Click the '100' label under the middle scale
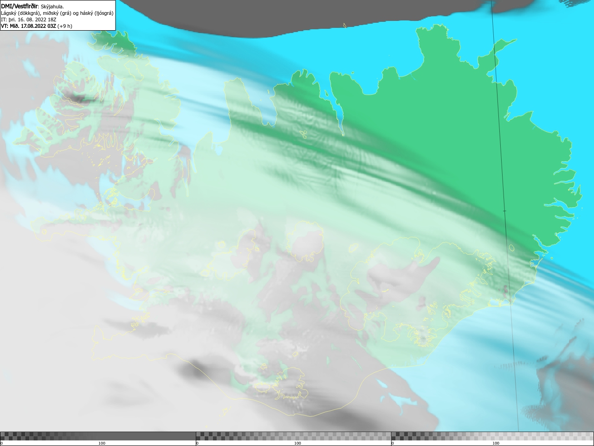Image resolution: width=594 pixels, height=446 pixels. (x=297, y=443)
